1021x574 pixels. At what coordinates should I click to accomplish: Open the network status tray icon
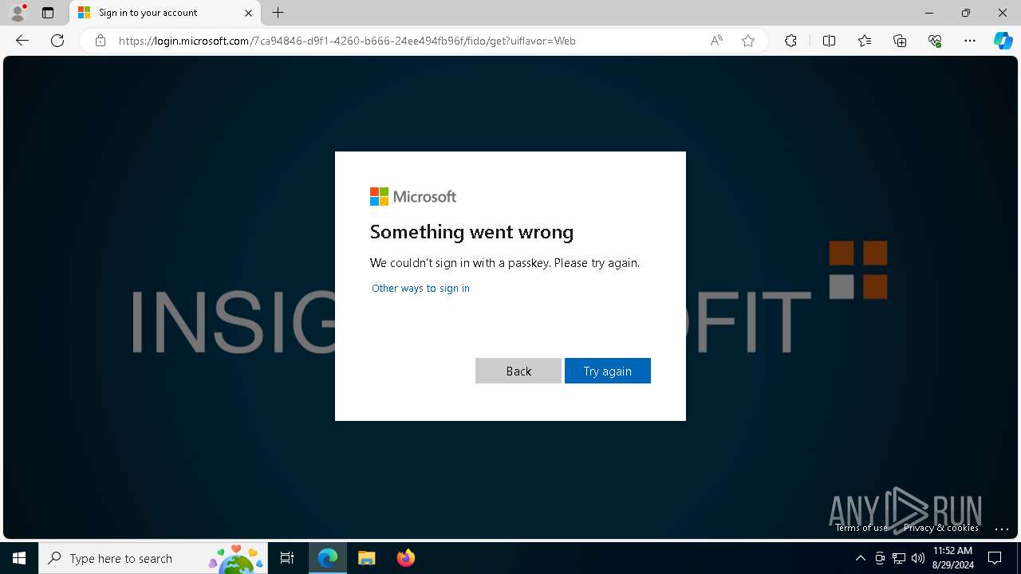[x=899, y=558]
